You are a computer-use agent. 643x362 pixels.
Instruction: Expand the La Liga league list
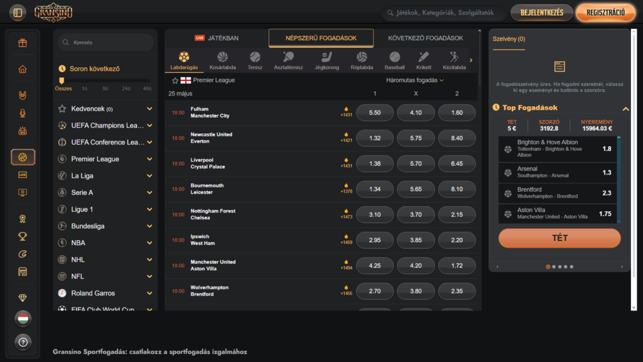[x=149, y=176]
